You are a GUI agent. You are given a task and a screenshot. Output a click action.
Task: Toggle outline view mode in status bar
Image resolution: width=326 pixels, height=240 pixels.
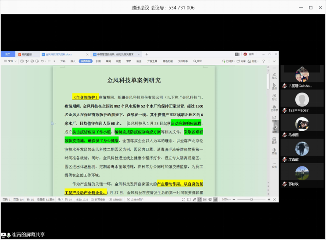(205, 200)
